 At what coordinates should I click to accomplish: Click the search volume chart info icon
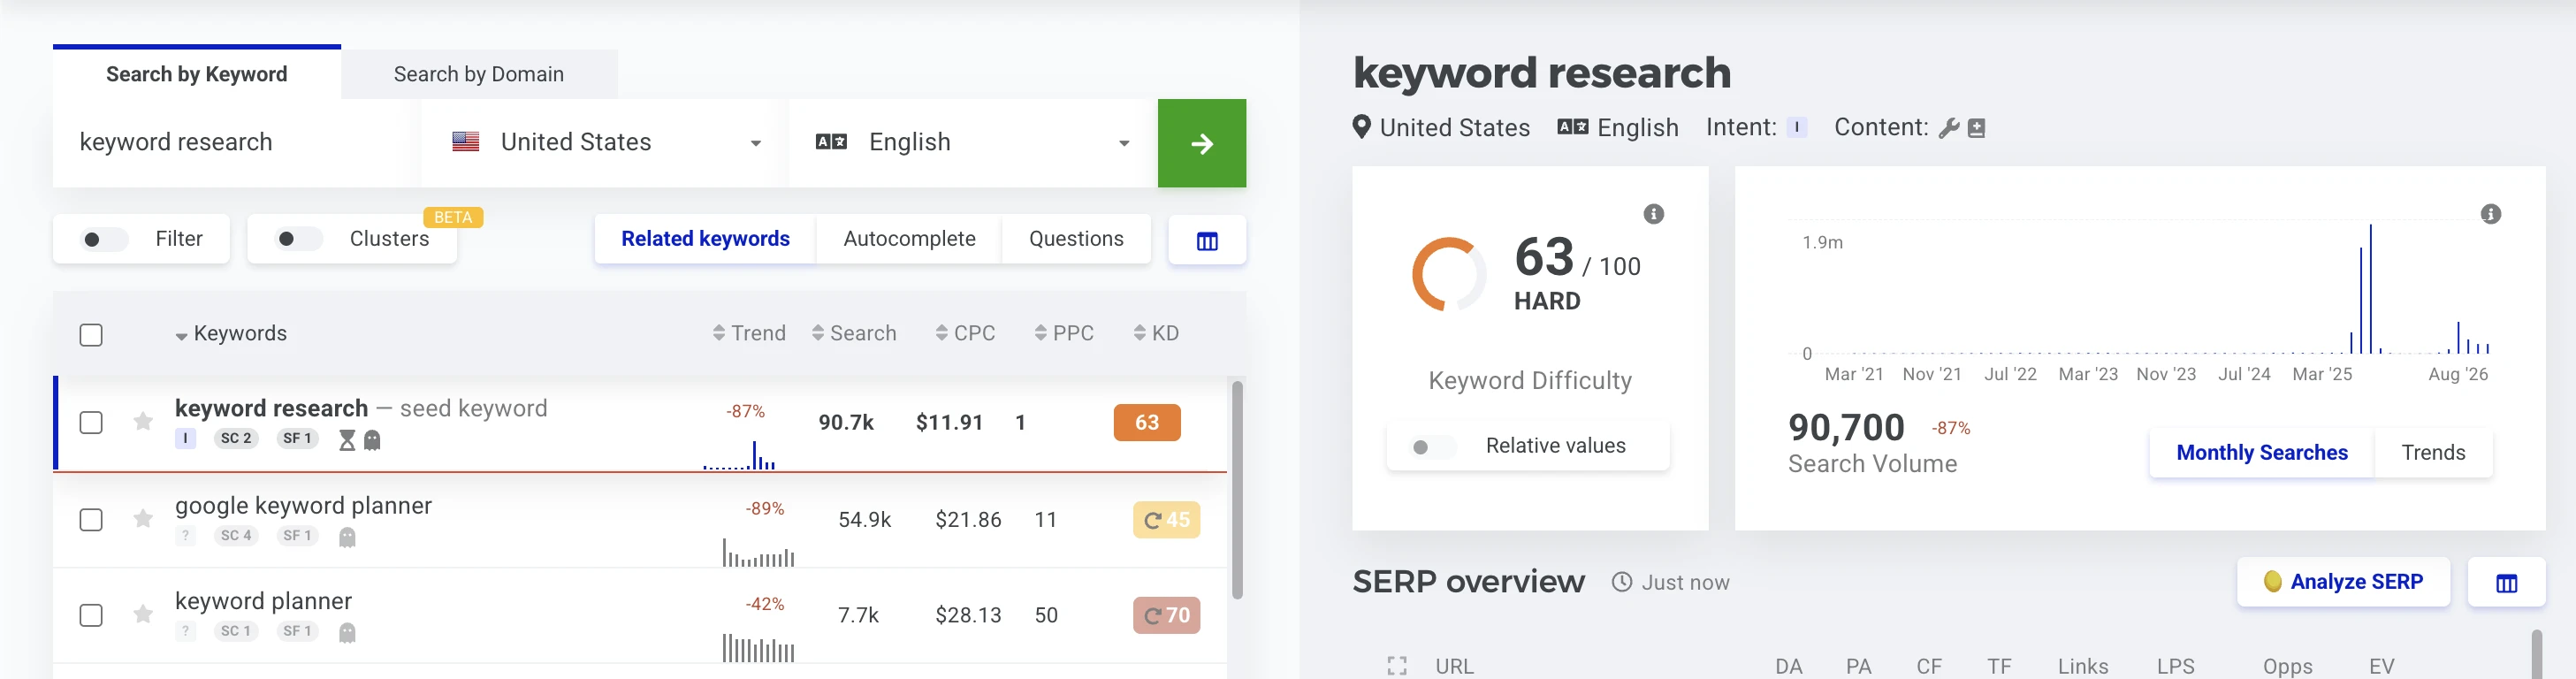click(2491, 214)
